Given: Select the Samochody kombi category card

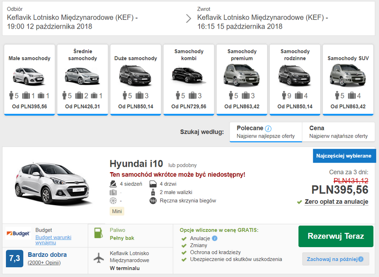Looking at the screenshot, I should tap(189, 80).
